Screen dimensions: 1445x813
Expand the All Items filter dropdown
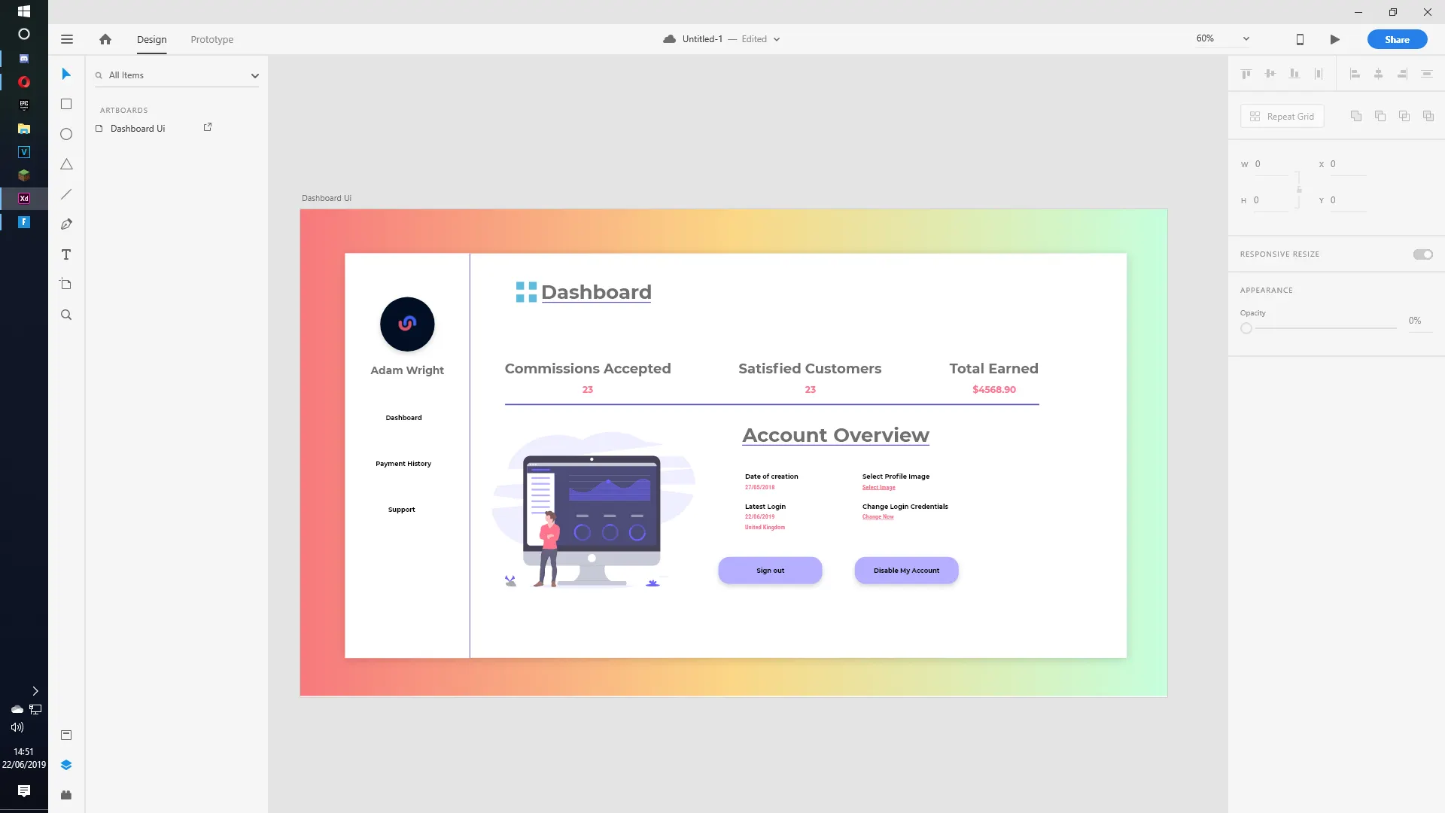pos(254,75)
